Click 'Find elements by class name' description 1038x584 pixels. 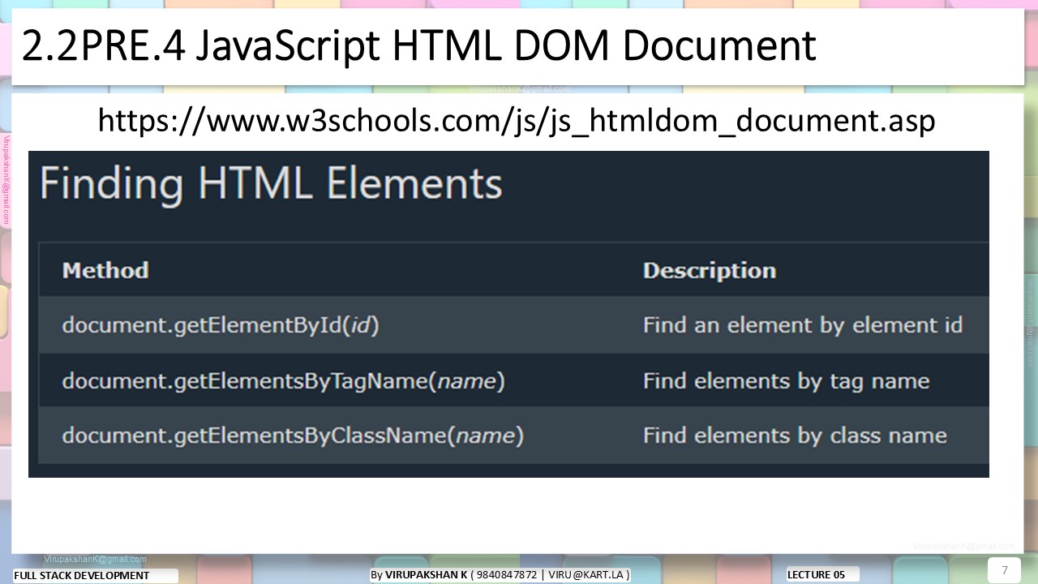[x=795, y=436]
